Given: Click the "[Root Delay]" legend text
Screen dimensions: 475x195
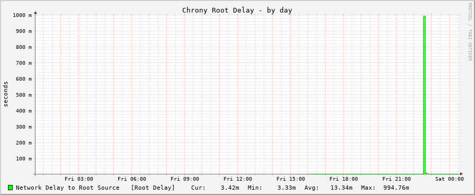Looking at the screenshot, I should 153,188.
